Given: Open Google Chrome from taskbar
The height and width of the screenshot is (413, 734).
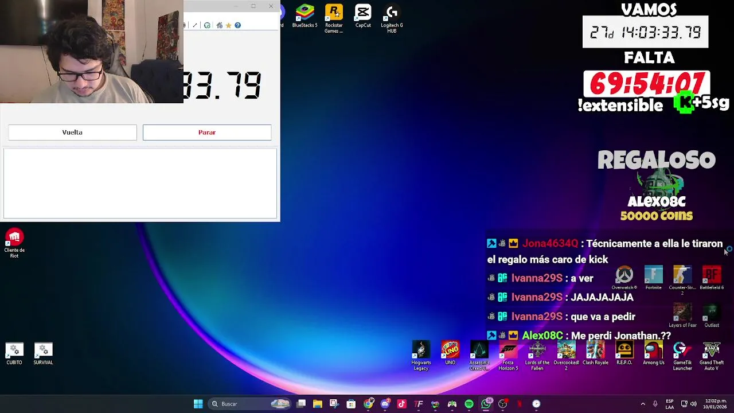Looking at the screenshot, I should [x=368, y=404].
